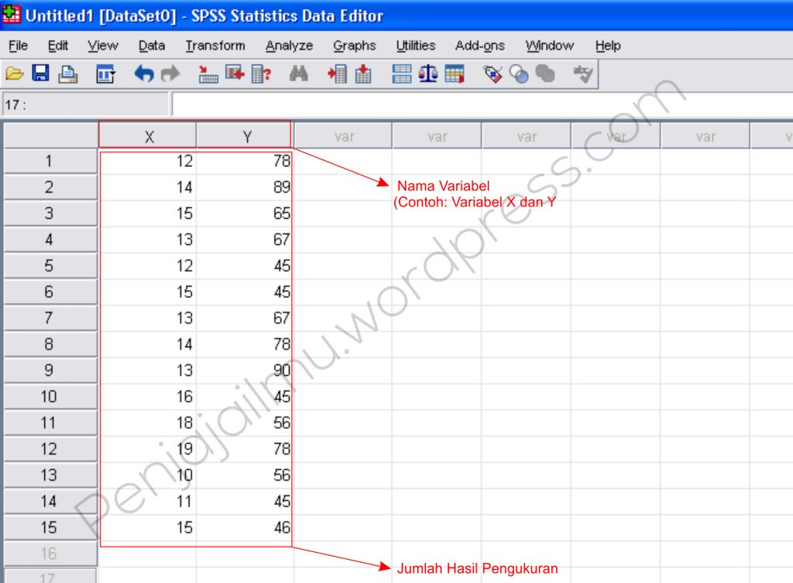Screen dimensions: 793x583
Task: Click the Split File icon
Action: (402, 74)
